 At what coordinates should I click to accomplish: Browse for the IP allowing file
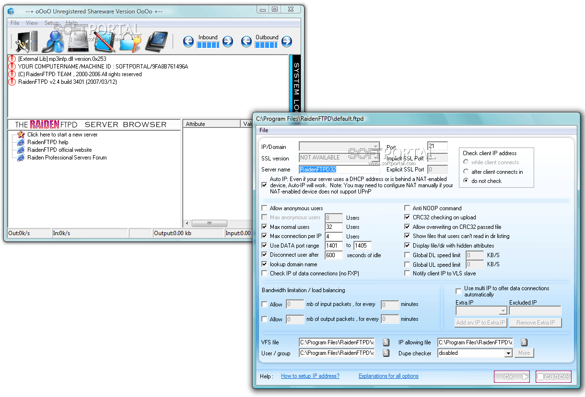(x=524, y=342)
